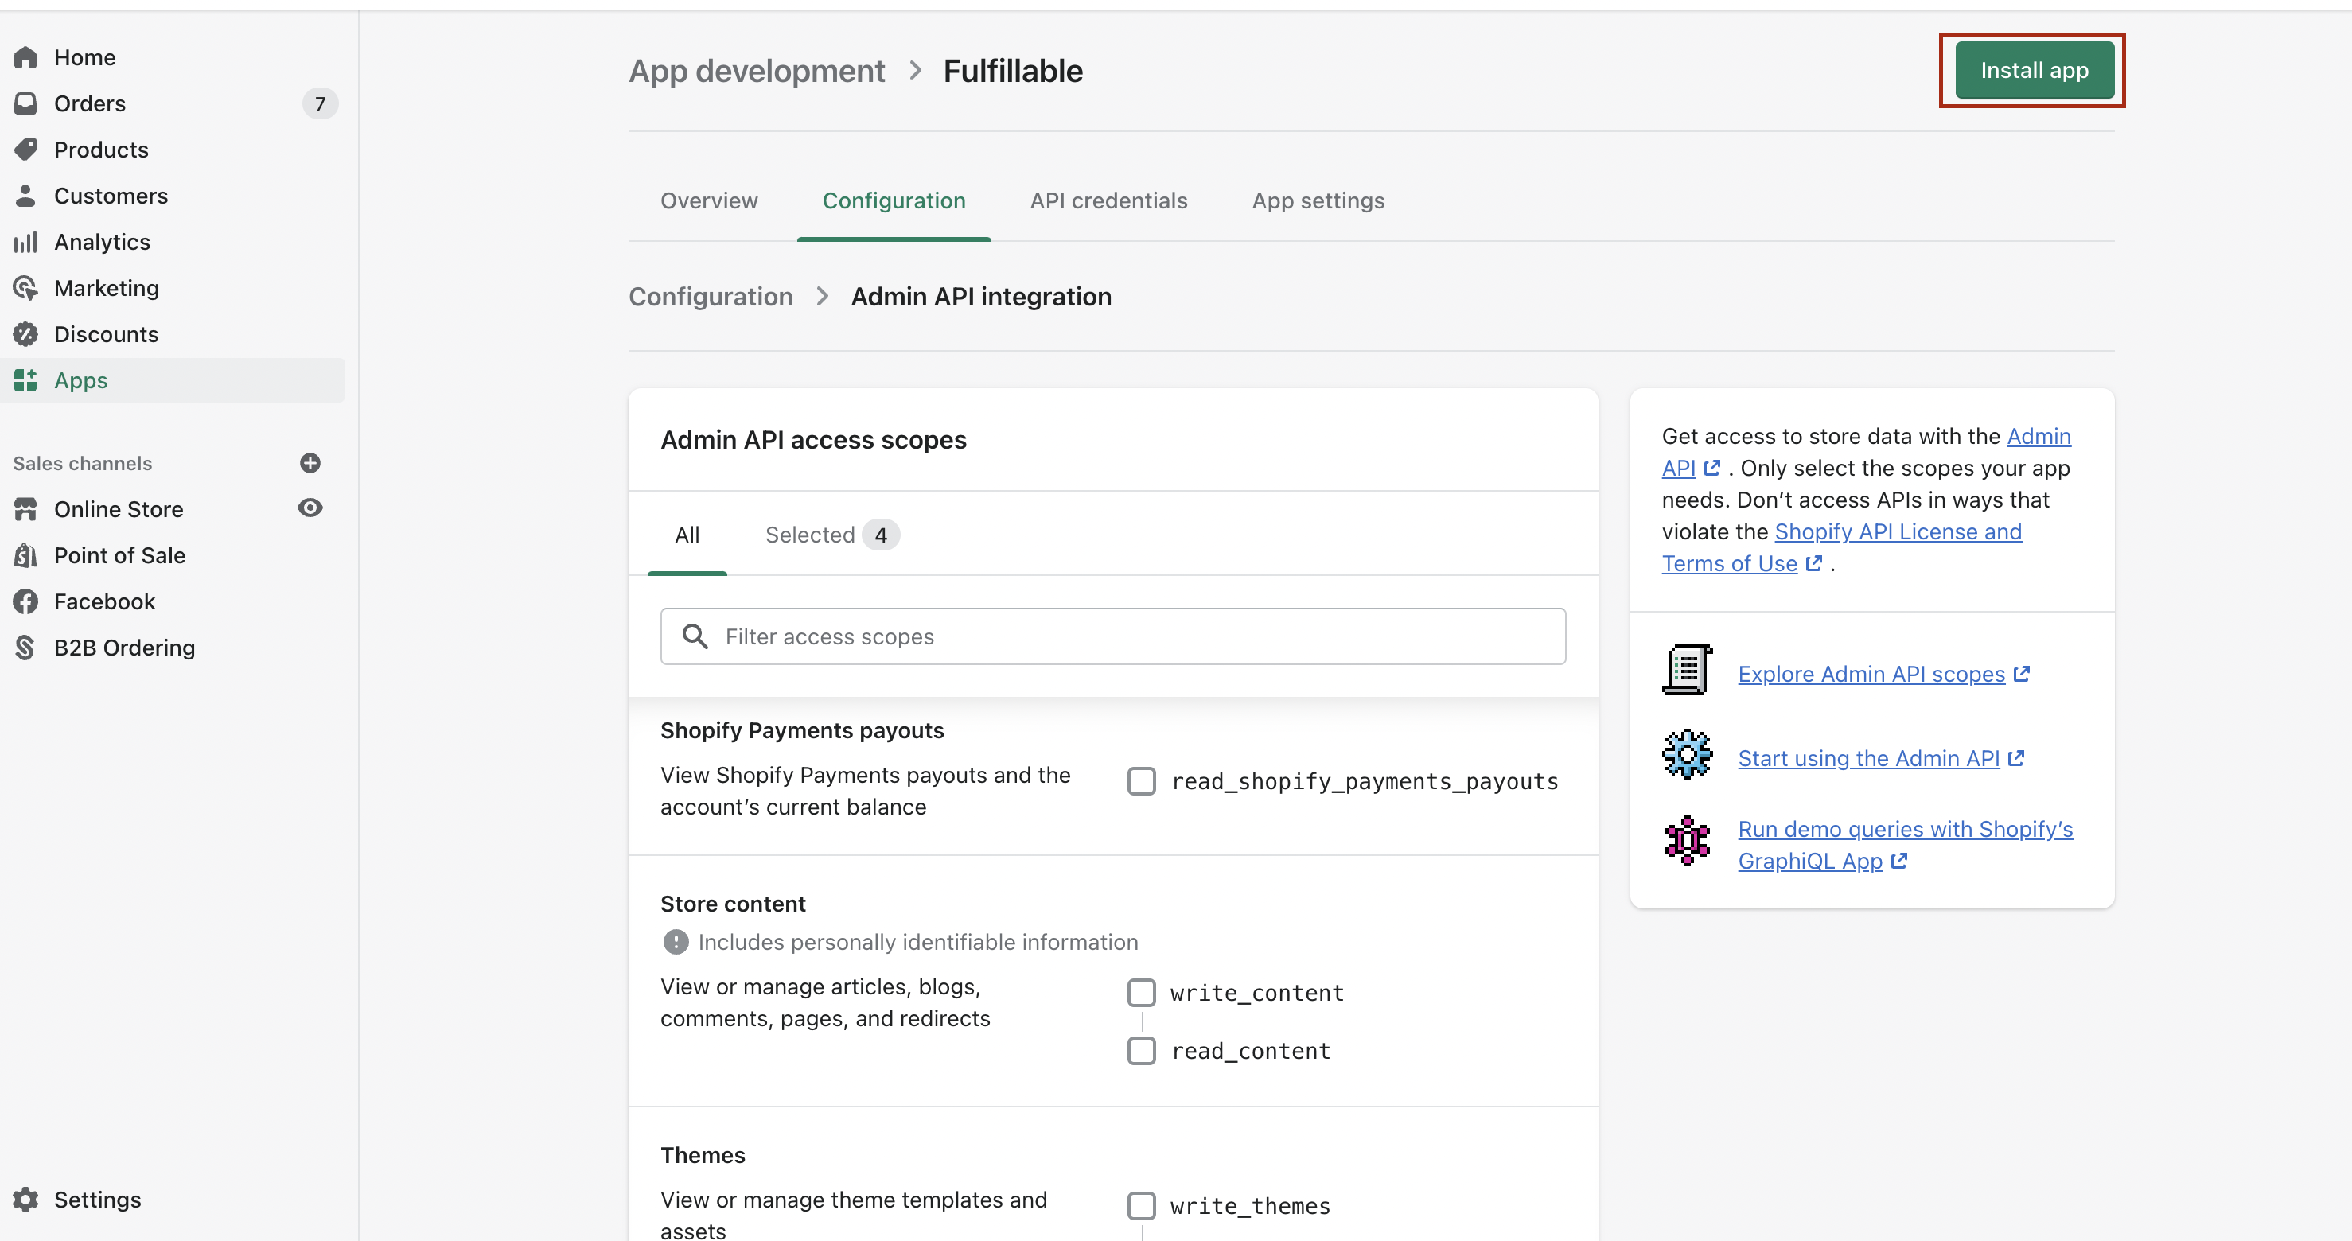Click the Settings gear icon
The height and width of the screenshot is (1241, 2352).
(x=25, y=1199)
